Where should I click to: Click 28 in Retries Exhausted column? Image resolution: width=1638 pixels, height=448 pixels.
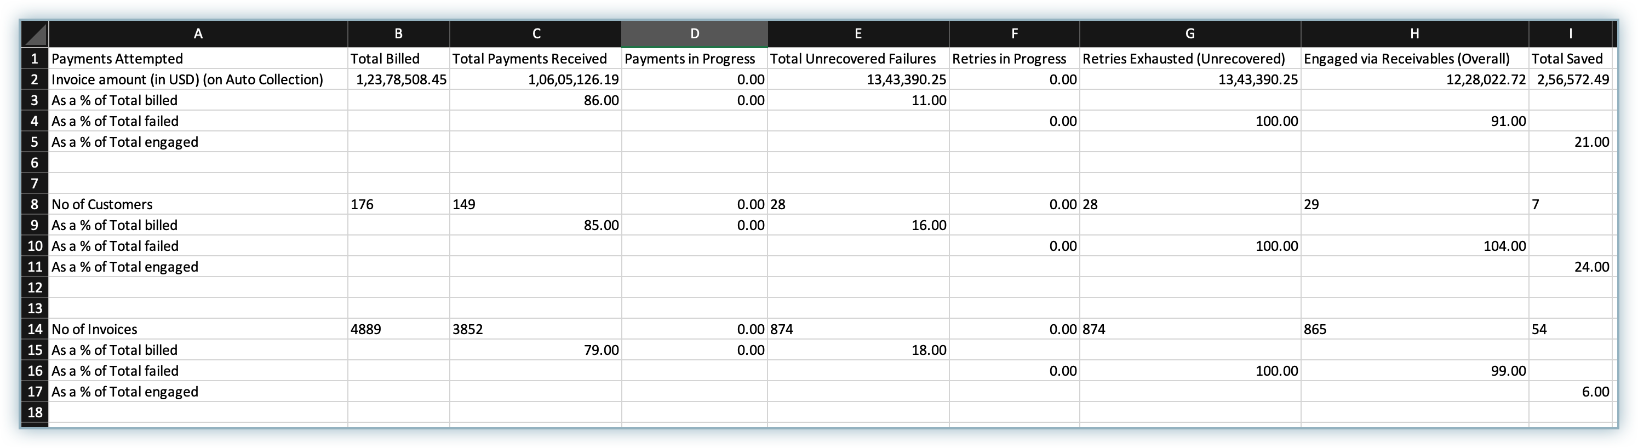[1190, 204]
